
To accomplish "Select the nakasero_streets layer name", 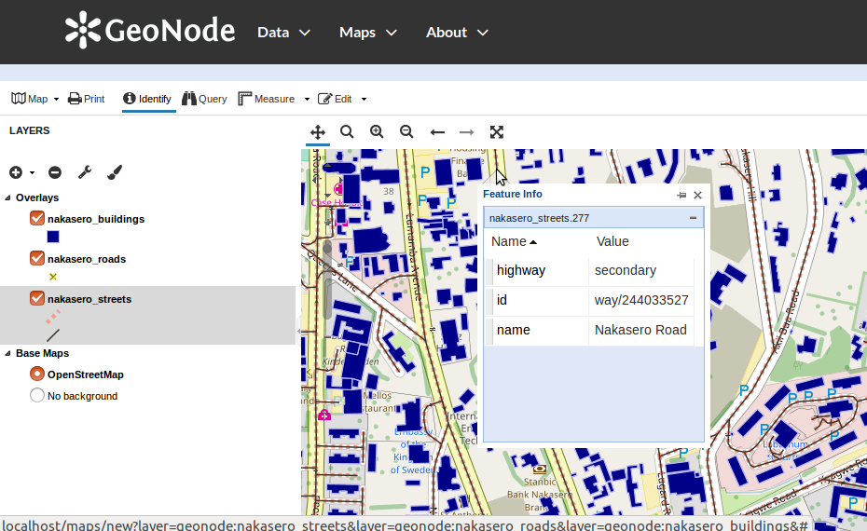I will pos(89,299).
